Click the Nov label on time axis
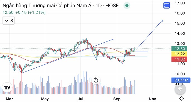192x103 pixels. point(152,99)
